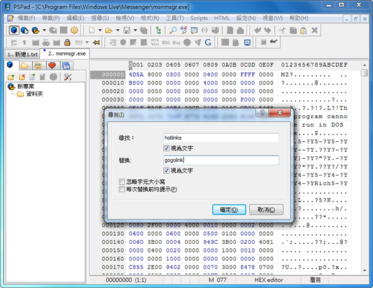This screenshot has height=288, width=373.
Task: Click the remove folder red X icon
Action: 22,77
